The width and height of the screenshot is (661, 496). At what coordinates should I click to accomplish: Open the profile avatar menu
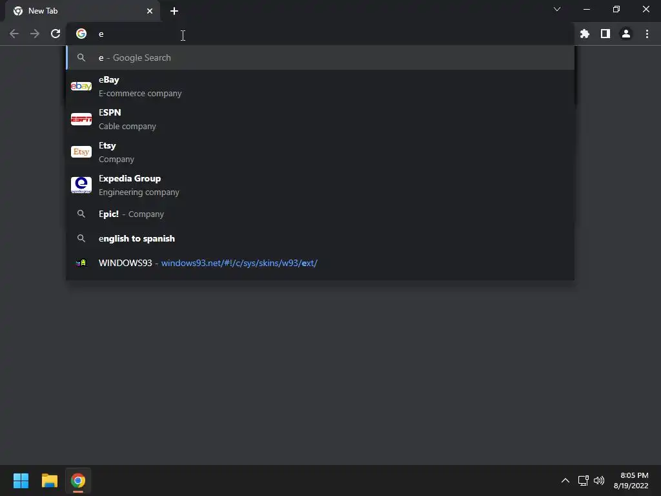(626, 34)
